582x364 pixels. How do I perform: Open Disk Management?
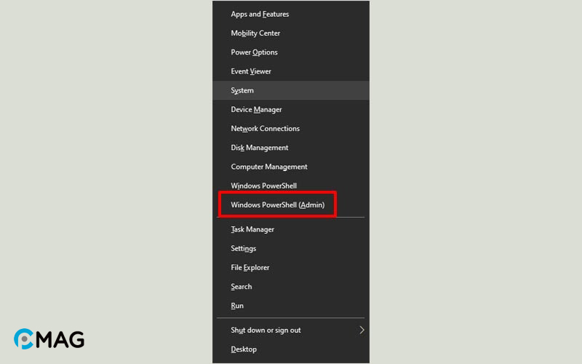pos(290,148)
